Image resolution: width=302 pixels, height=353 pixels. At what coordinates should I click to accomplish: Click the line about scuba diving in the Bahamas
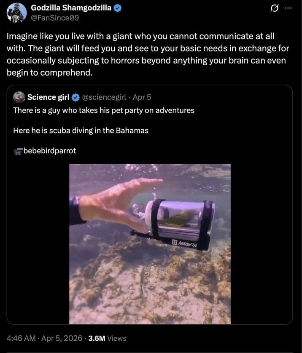click(81, 131)
